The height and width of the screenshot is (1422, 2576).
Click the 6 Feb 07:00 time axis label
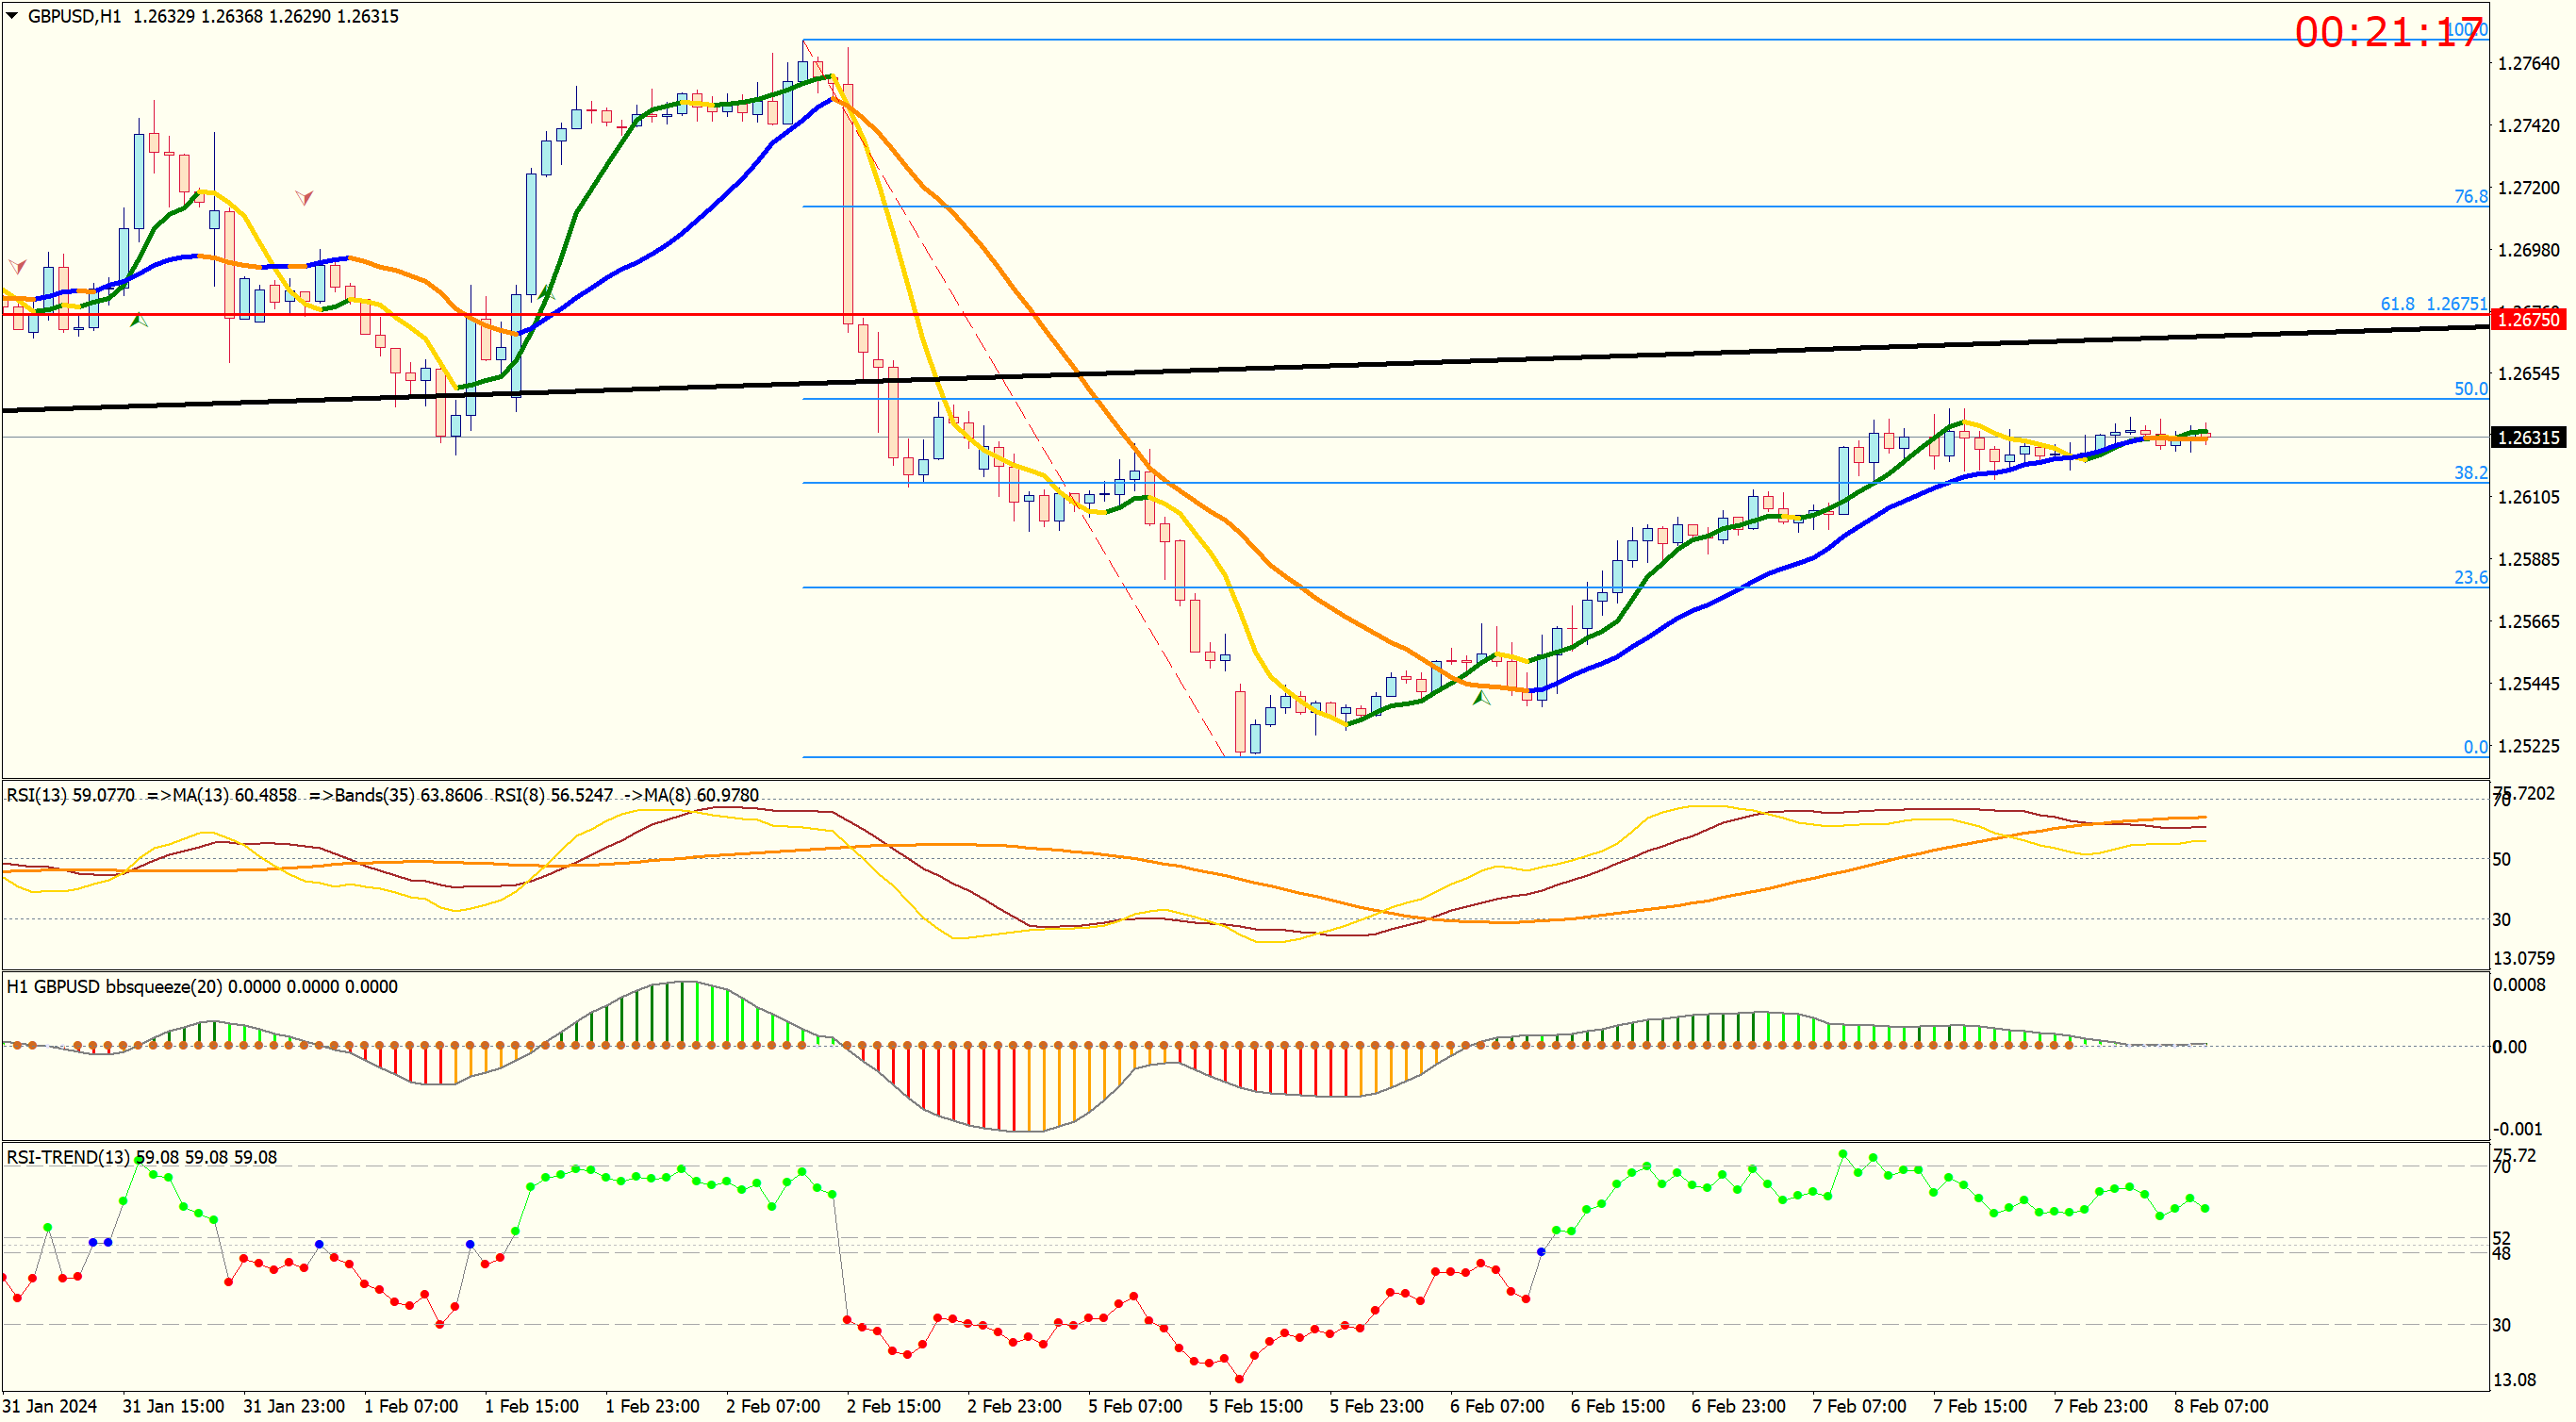1496,1407
